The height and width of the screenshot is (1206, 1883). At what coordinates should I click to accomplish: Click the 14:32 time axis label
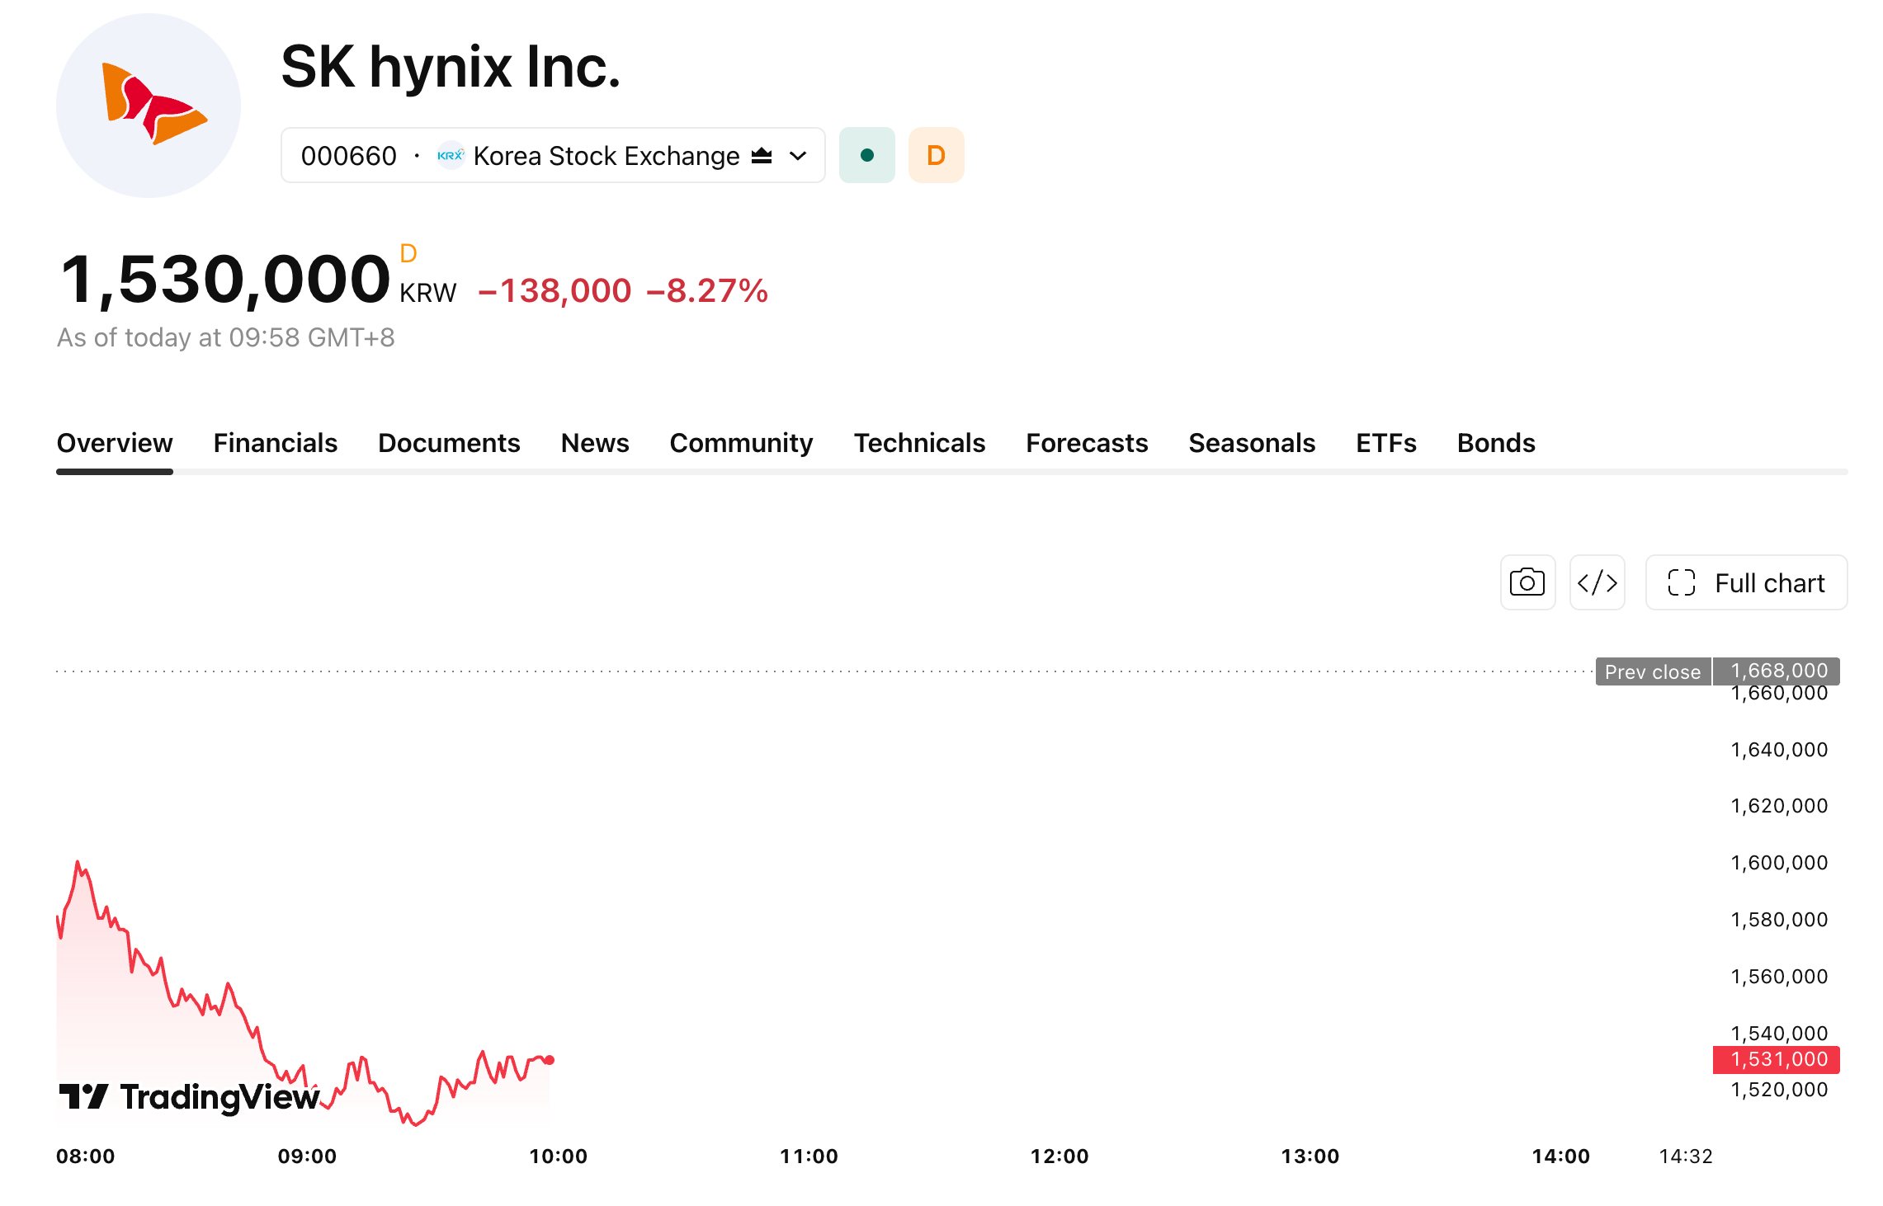[1686, 1157]
